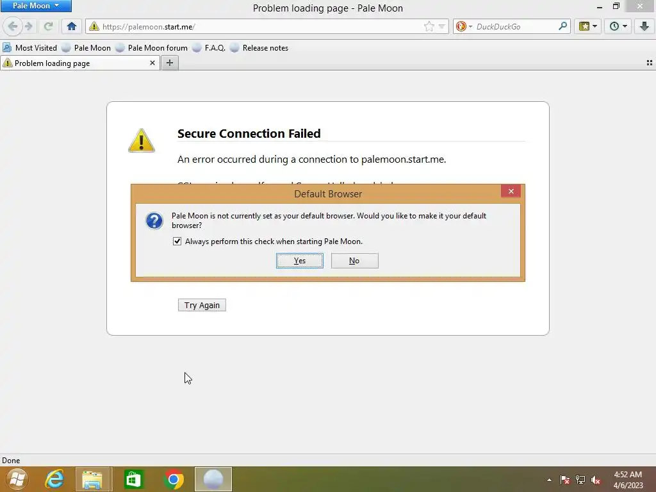Open network status tray icon
Screen dimensions: 656x492
(580, 480)
